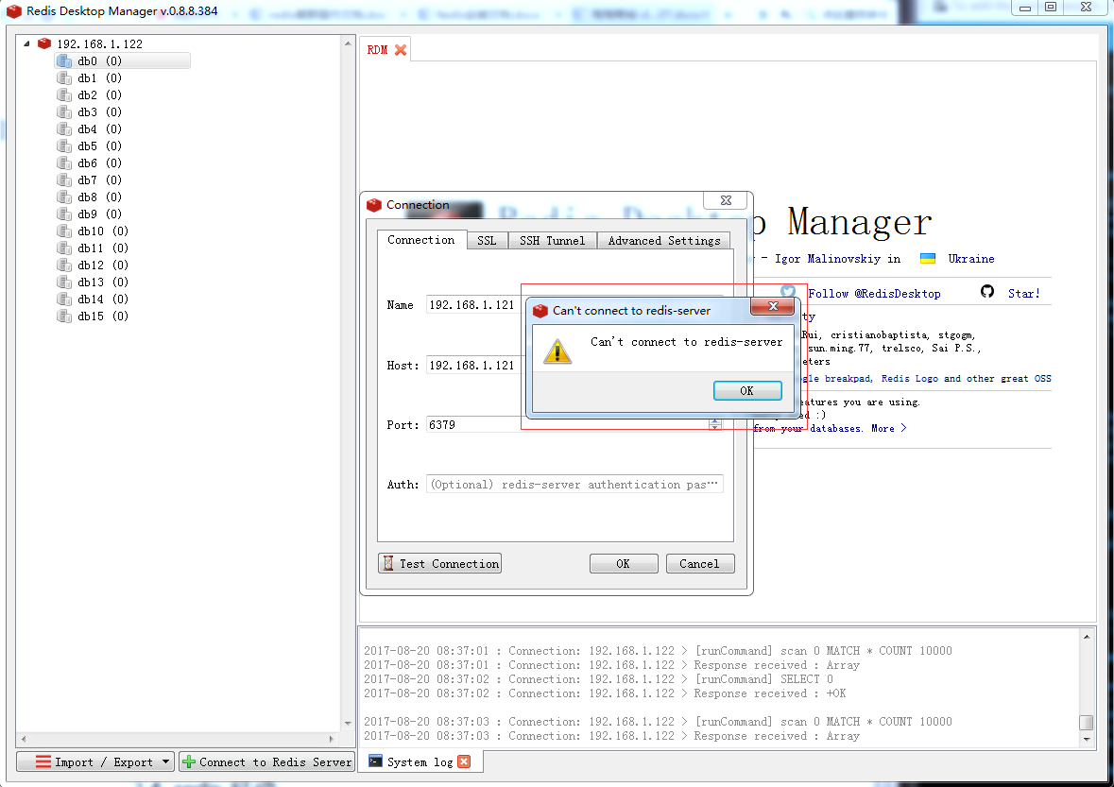Click the db15 database icon
Screen dimensions: 1114x787
click(64, 317)
